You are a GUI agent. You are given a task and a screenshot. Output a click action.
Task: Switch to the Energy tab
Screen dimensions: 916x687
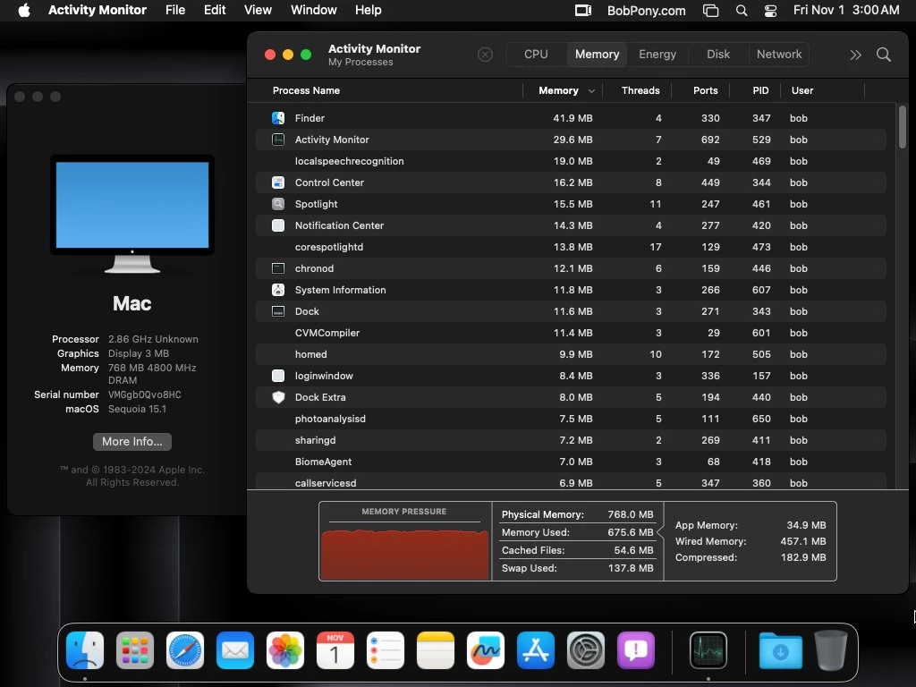[x=657, y=55]
